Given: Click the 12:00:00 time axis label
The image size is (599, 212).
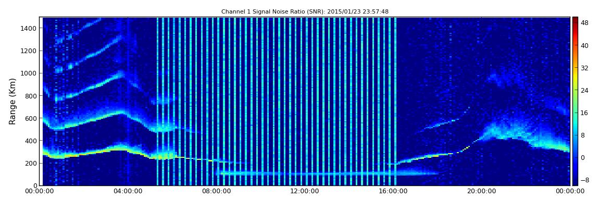Looking at the screenshot, I should click(x=305, y=191).
